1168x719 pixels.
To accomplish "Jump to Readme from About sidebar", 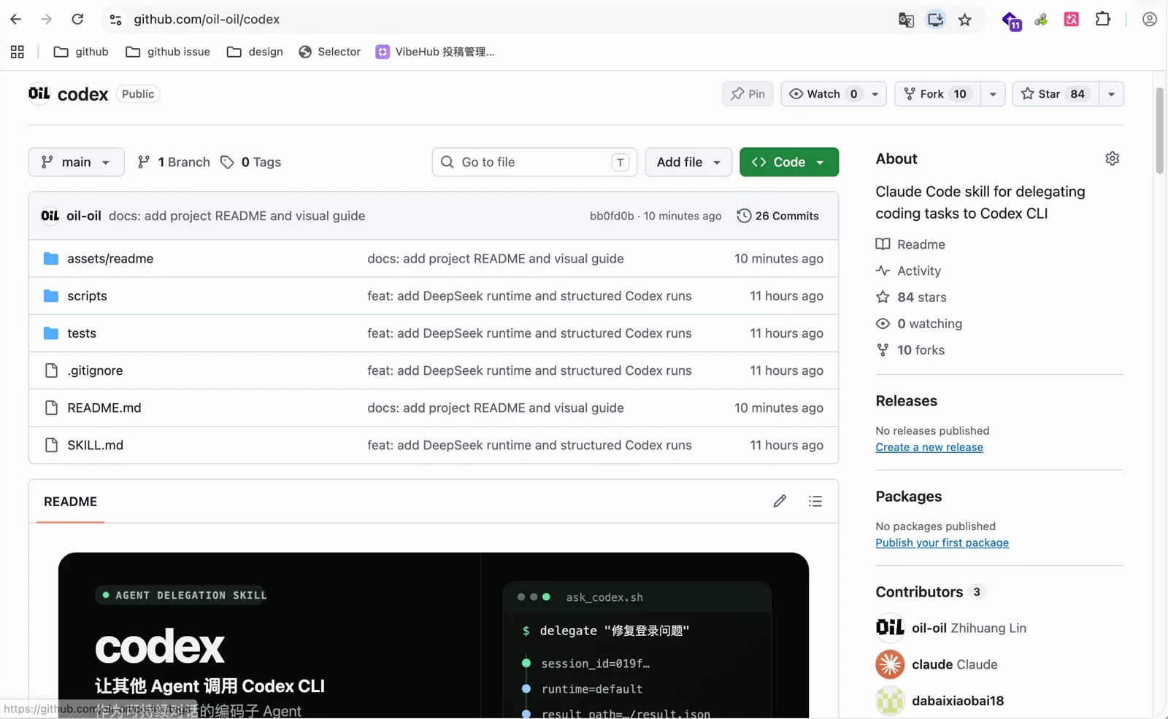I will pos(910,244).
